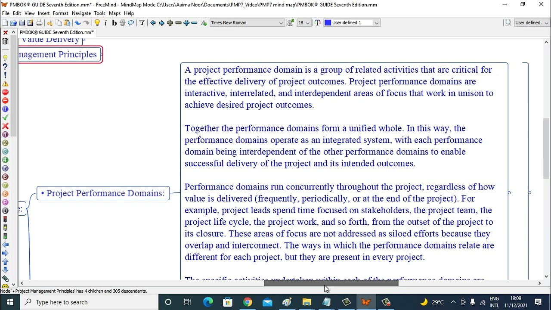Click the vertical scrollbar thumb on the right
The image size is (551, 310).
click(546, 149)
